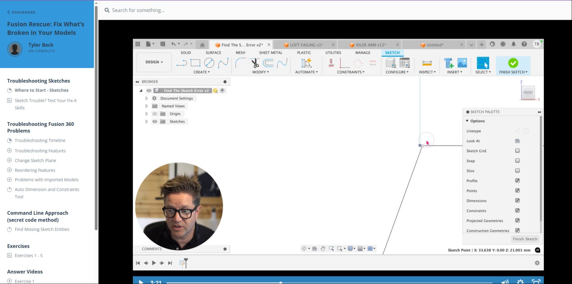This screenshot has width=572, height=284.
Task: Toggle the Sketch Grid checkbox
Action: tap(517, 151)
